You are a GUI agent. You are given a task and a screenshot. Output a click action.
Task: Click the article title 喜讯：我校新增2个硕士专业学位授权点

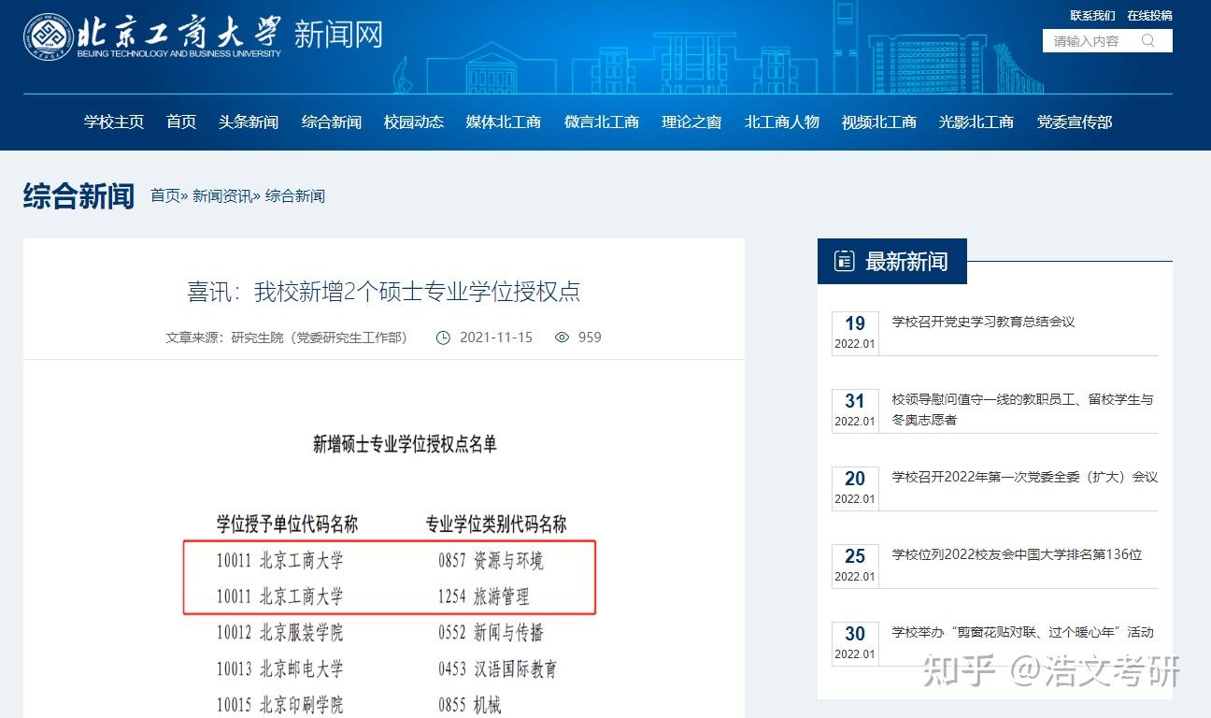(384, 291)
